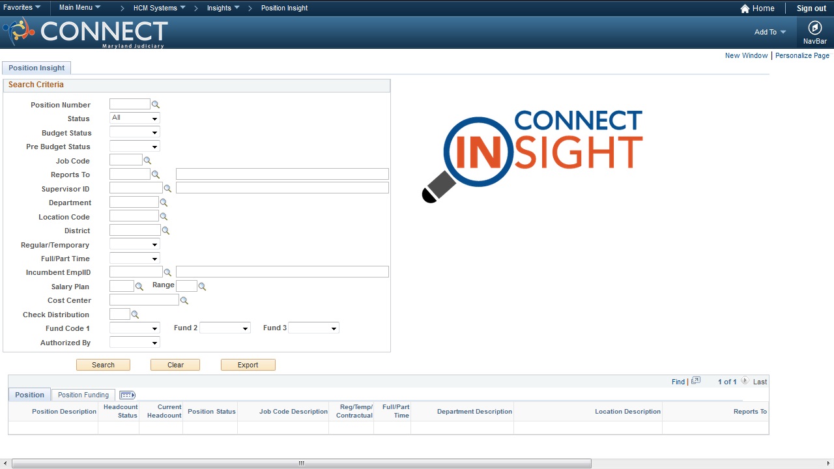
Task: Click the Last link in grid
Action: point(760,382)
